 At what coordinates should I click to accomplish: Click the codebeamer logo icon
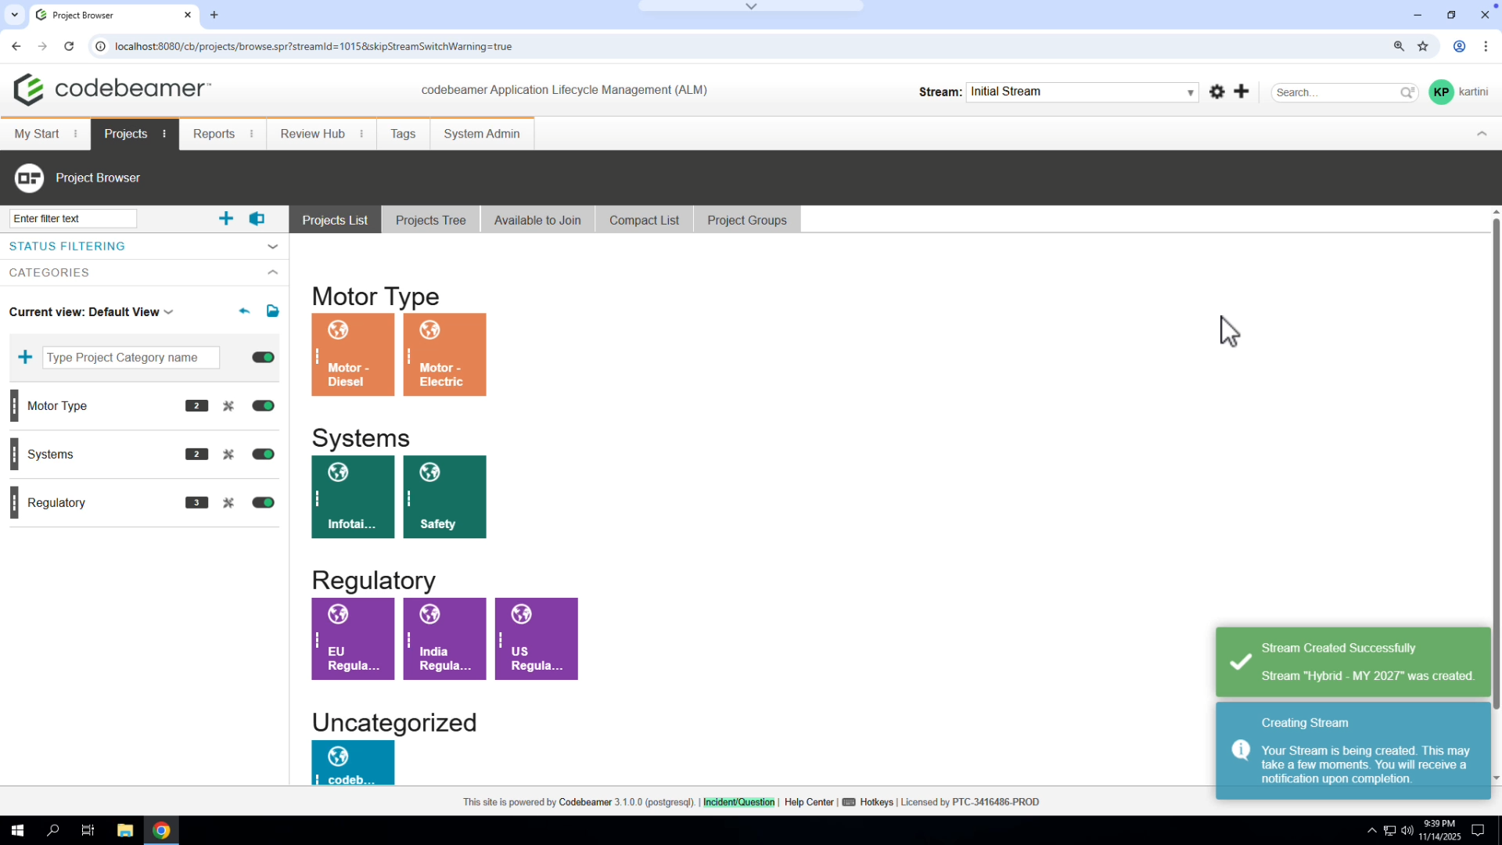(x=29, y=90)
